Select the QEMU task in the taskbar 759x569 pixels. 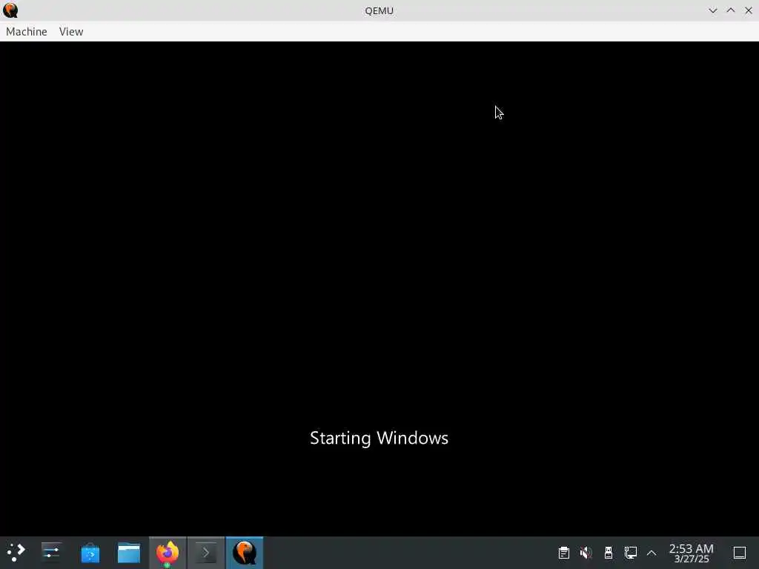pos(245,553)
